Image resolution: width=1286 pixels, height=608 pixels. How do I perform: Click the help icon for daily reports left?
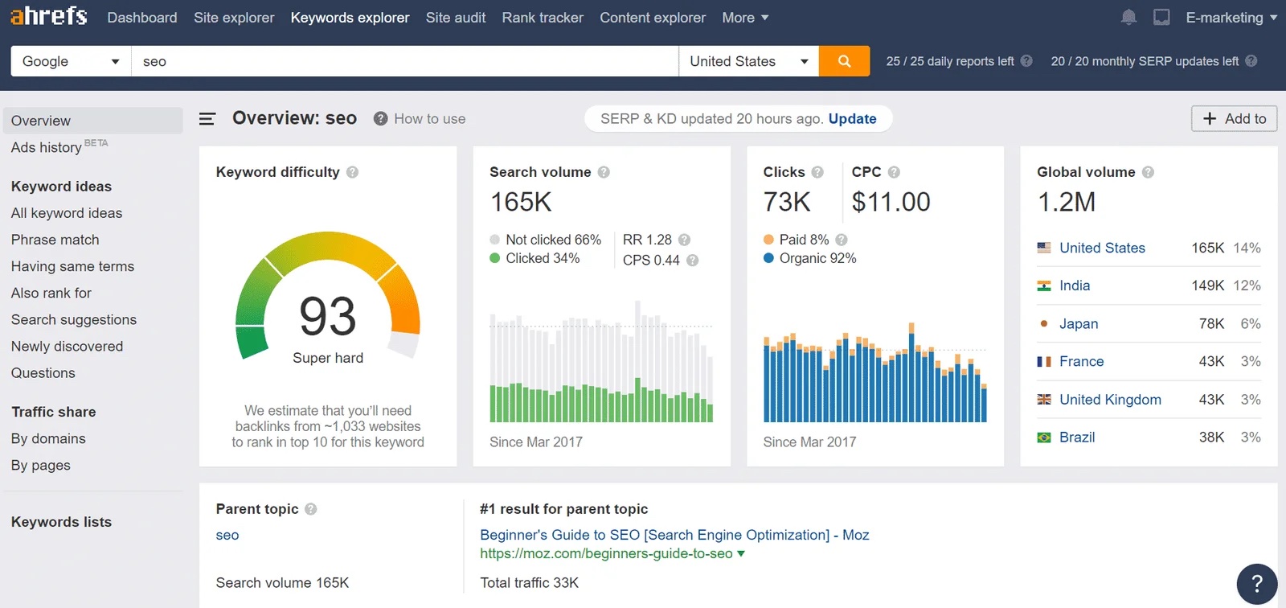[x=1026, y=61]
